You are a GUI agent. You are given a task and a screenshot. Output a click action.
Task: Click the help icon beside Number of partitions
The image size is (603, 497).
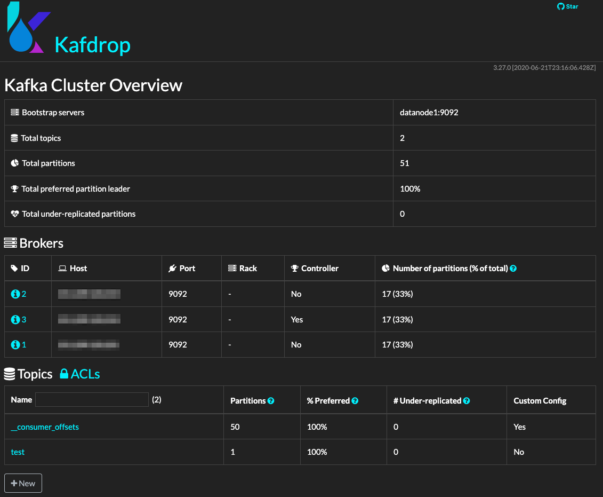513,269
